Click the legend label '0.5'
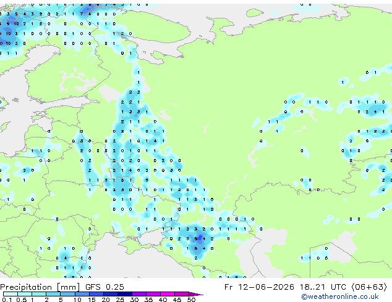 tap(22, 300)
